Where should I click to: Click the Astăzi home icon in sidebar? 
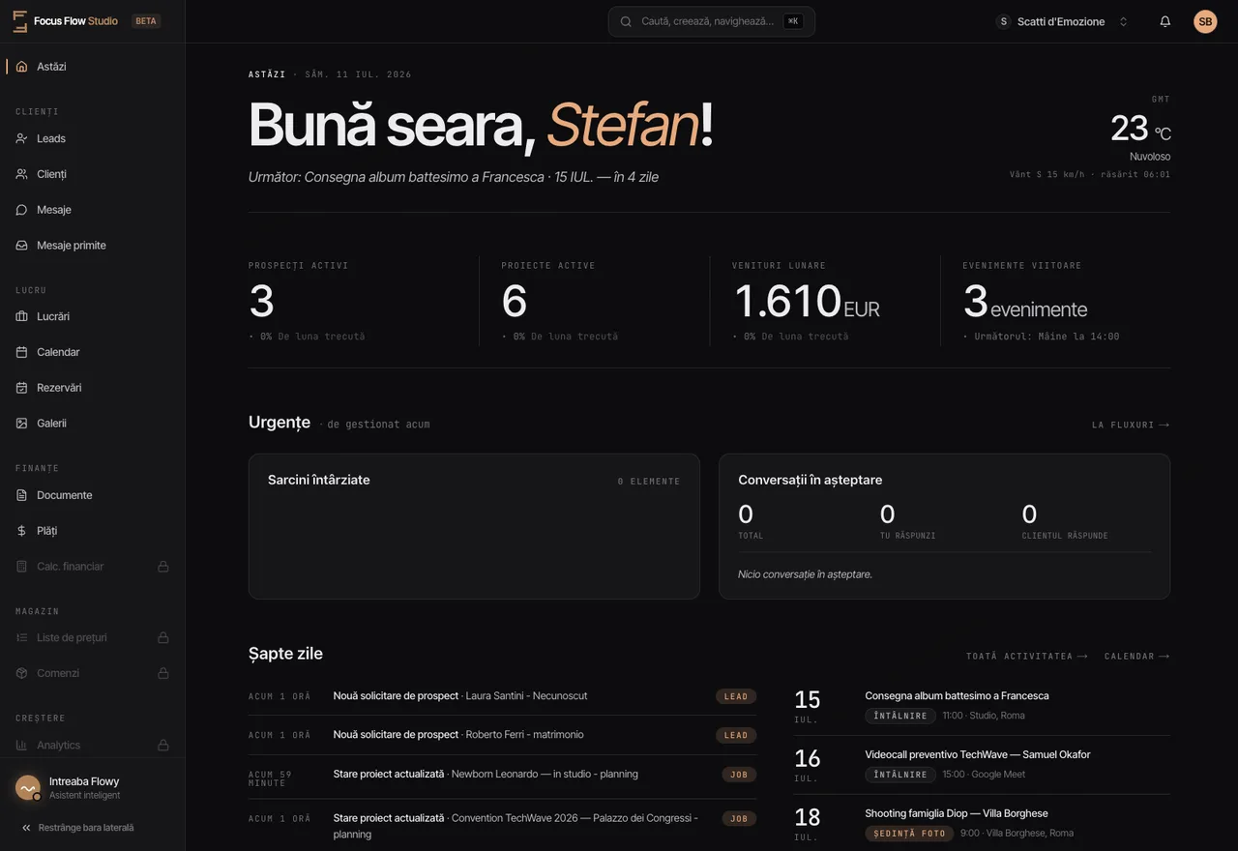click(x=21, y=67)
